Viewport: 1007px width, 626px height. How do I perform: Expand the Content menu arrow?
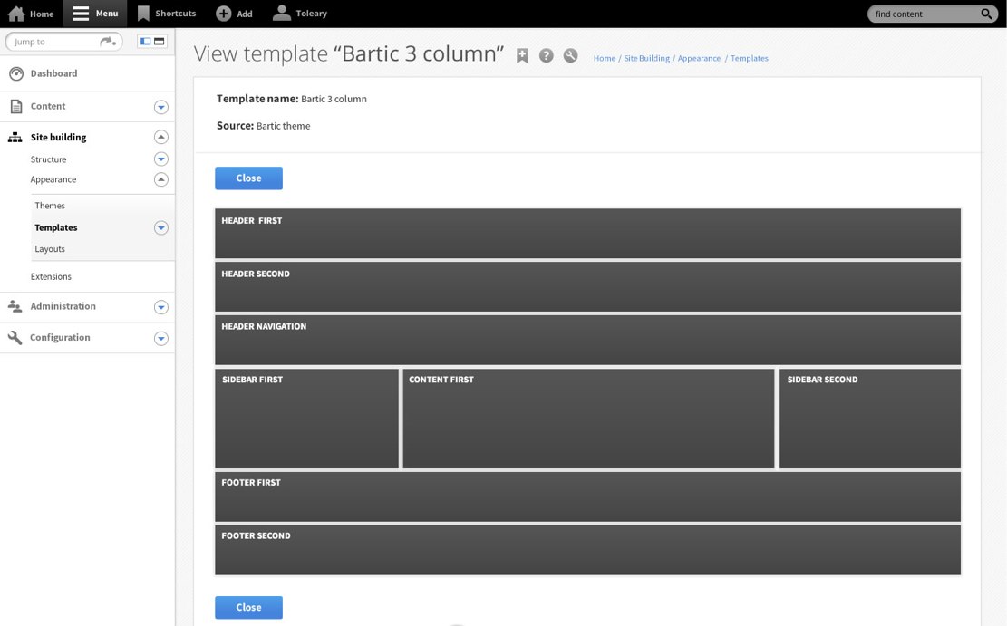(x=161, y=107)
